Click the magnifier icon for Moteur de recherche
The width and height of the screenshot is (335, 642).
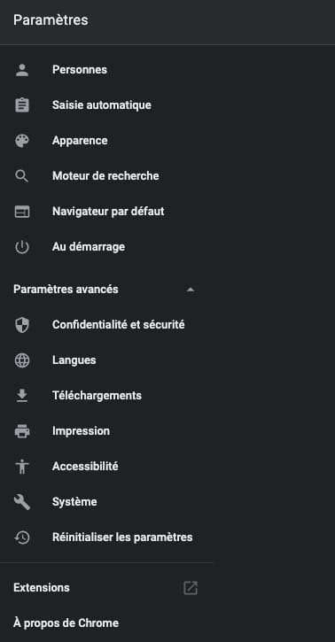pos(21,176)
